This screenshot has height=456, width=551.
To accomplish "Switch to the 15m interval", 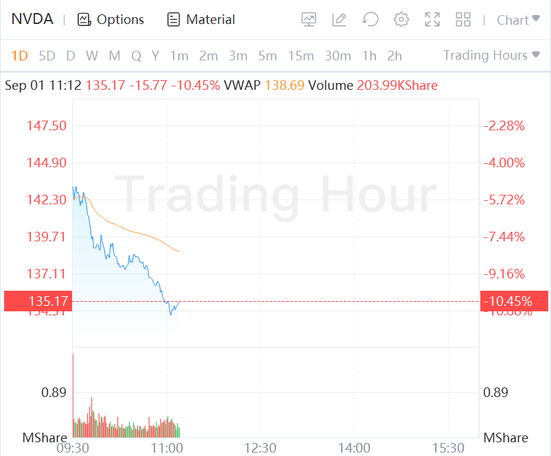I will 301,56.
